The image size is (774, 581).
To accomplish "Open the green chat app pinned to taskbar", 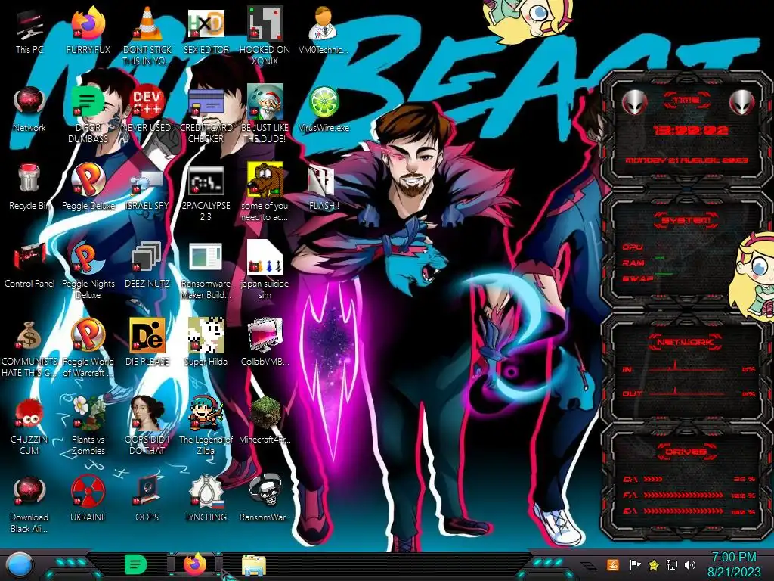I will pos(136,564).
